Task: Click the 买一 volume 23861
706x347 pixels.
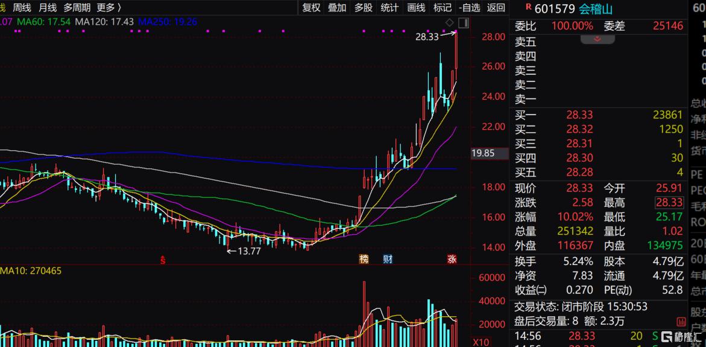Action: click(x=668, y=115)
